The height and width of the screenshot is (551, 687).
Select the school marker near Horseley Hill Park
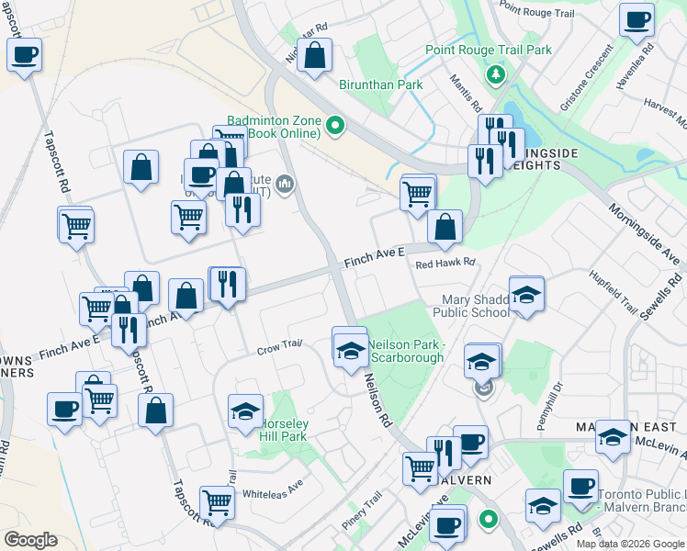pos(246,412)
